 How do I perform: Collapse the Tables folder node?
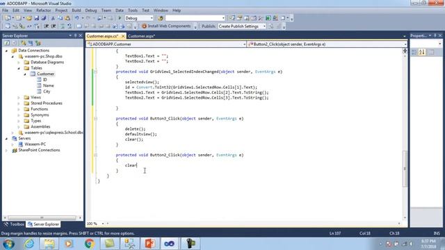coord(19,68)
